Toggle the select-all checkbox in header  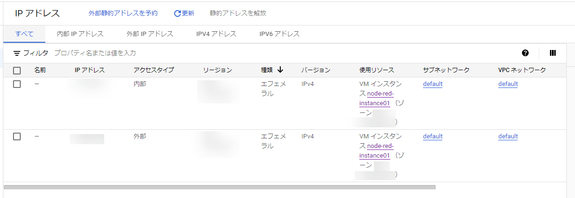pos(17,71)
